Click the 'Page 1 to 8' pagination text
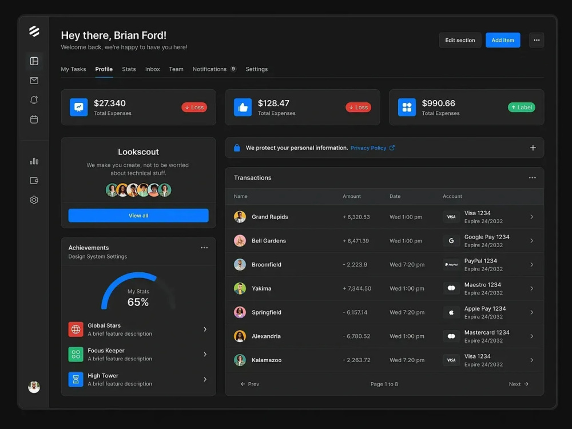Viewport: 572px width, 429px height. tap(384, 384)
